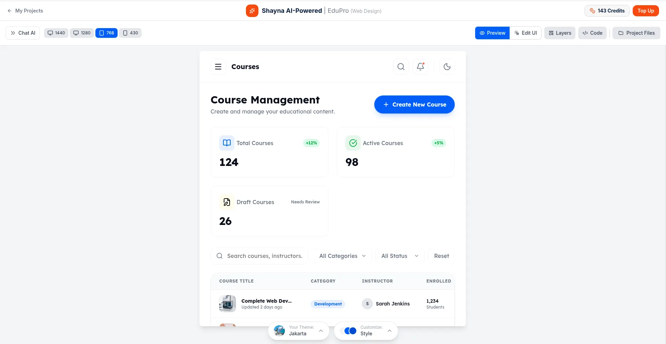Select the 1280 viewport width
Viewport: 666px width, 344px height.
82,33
